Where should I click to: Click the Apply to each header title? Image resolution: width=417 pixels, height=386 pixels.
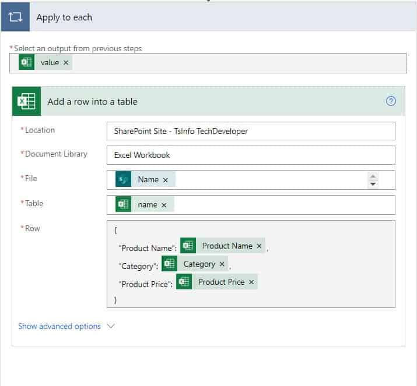tap(64, 17)
